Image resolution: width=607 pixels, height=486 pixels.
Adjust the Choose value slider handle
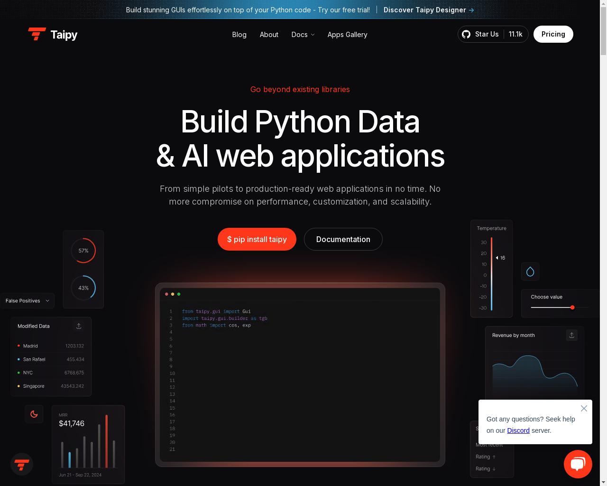click(572, 308)
